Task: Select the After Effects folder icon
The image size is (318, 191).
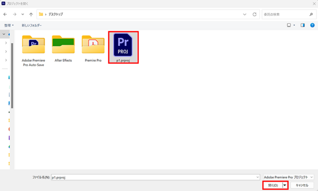Action: click(63, 44)
